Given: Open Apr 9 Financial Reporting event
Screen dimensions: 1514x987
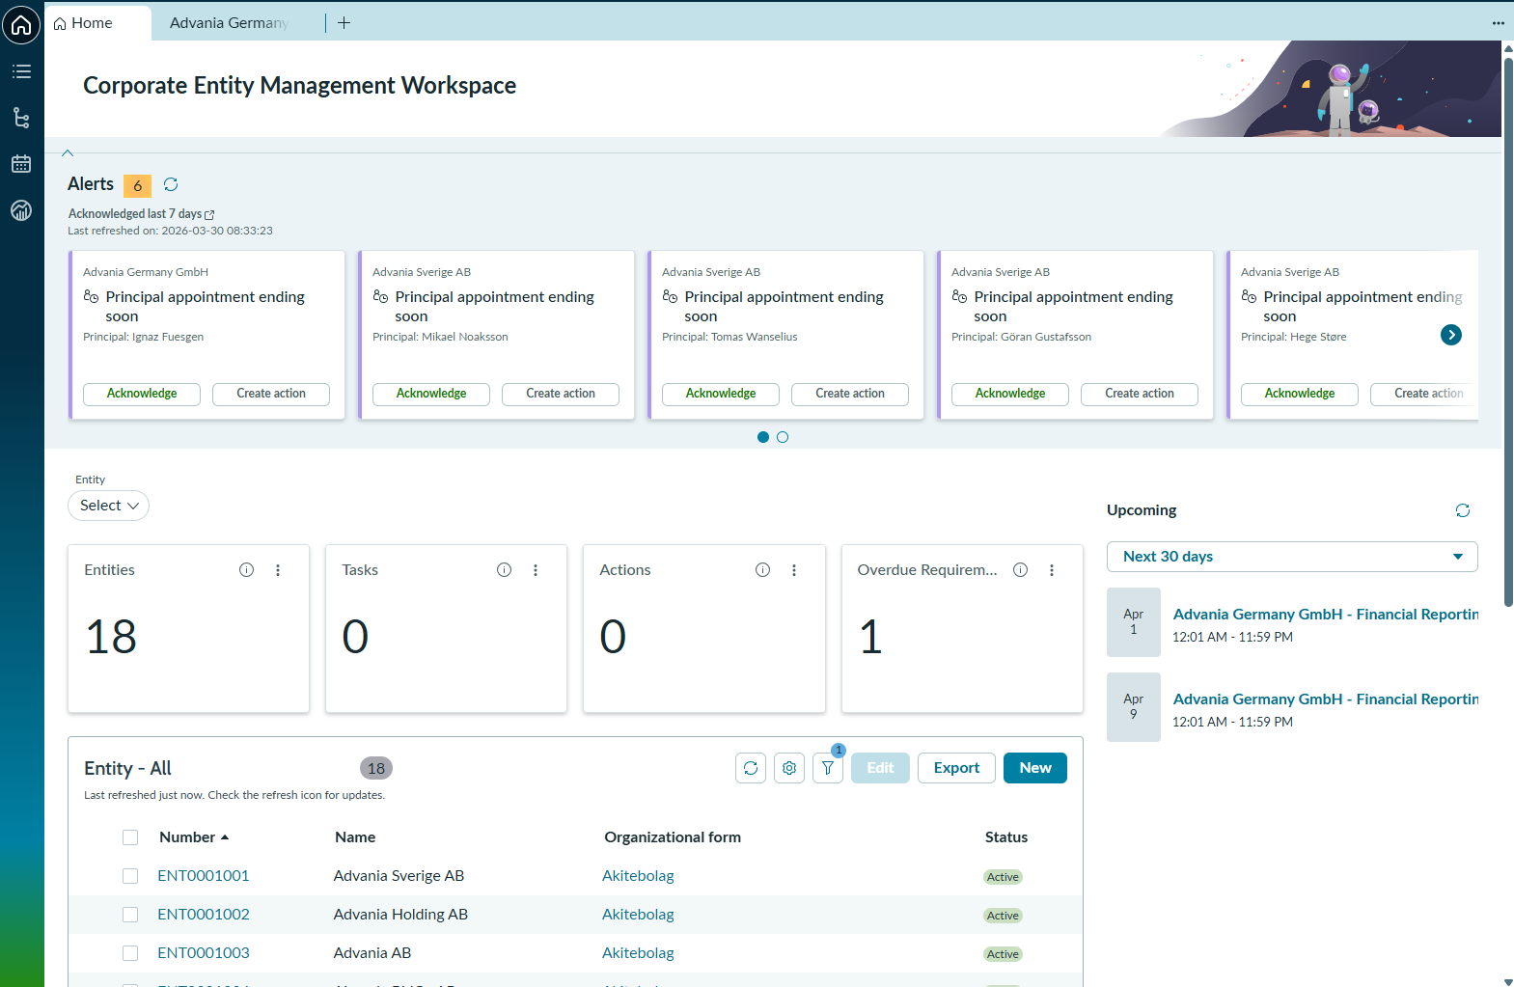Looking at the screenshot, I should (x=1325, y=699).
